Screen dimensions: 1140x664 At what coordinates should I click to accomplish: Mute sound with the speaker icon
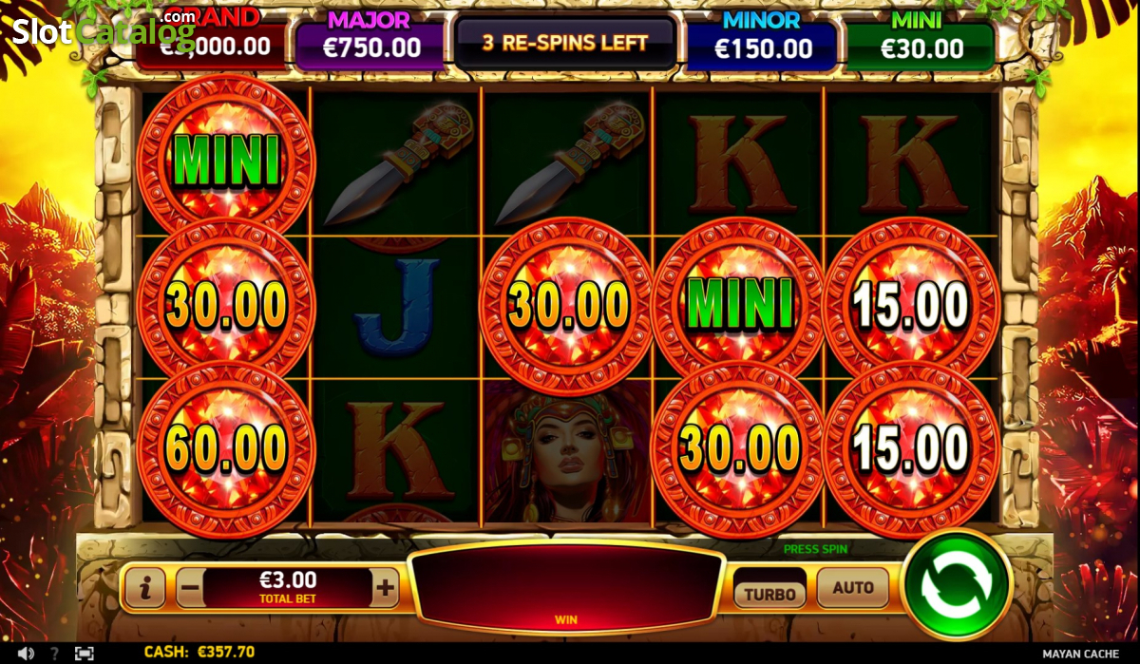click(26, 653)
